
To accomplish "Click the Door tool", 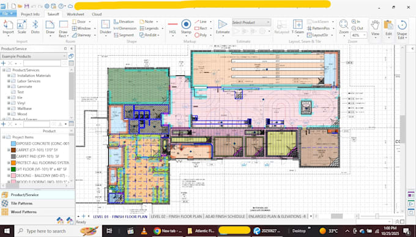I will [x=81, y=21].
